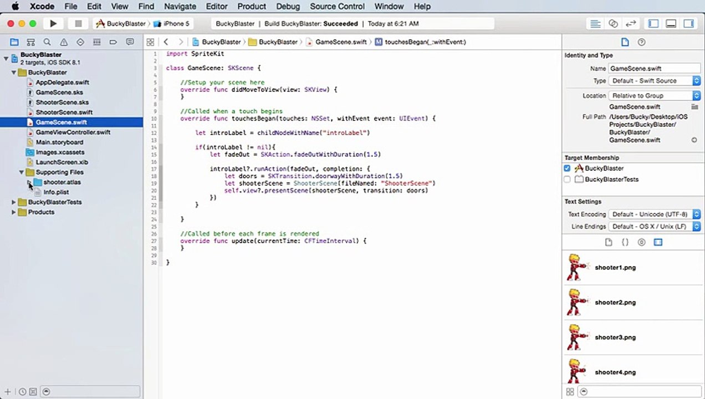705x399 pixels.
Task: Open the Issue navigator
Action: (x=64, y=42)
